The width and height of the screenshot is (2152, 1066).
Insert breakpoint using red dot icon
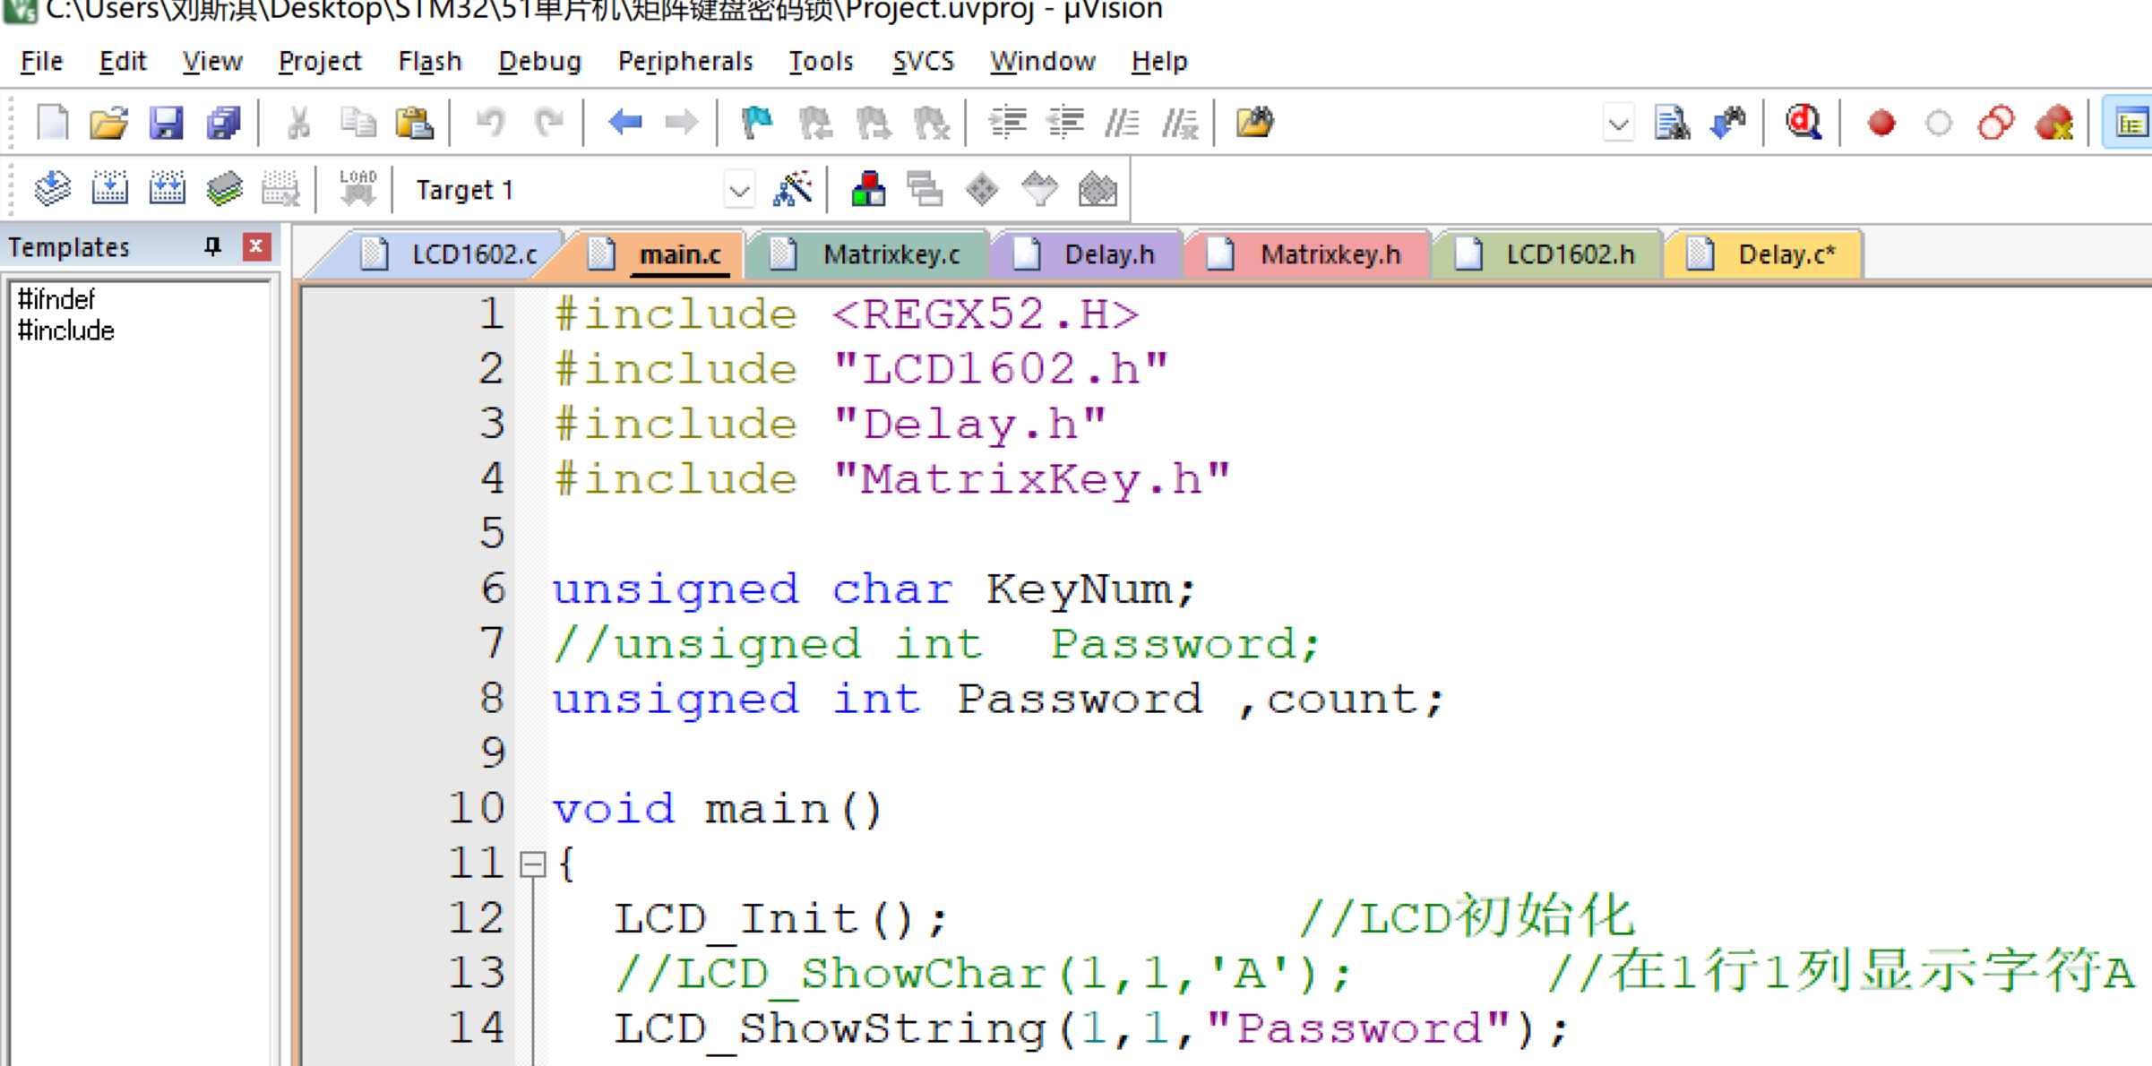tap(1881, 123)
